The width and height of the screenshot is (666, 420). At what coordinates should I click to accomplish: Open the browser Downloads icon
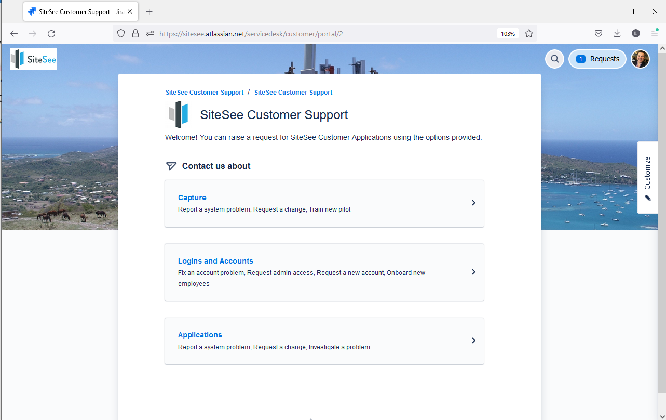pyautogui.click(x=617, y=33)
